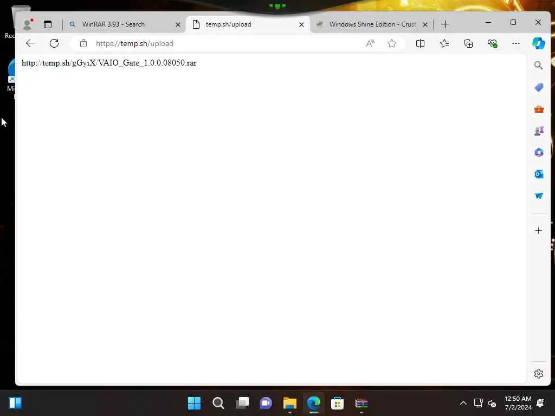
Task: Click the VAIO_Gate rar URL text
Action: (109, 63)
